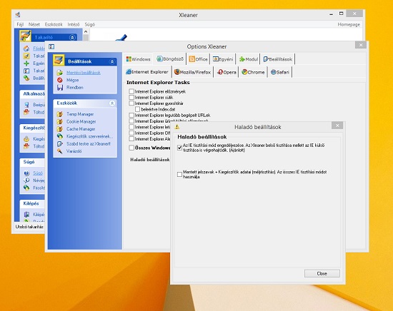Click the Cache Manager link
This screenshot has width=393, height=311.
[x=81, y=129]
